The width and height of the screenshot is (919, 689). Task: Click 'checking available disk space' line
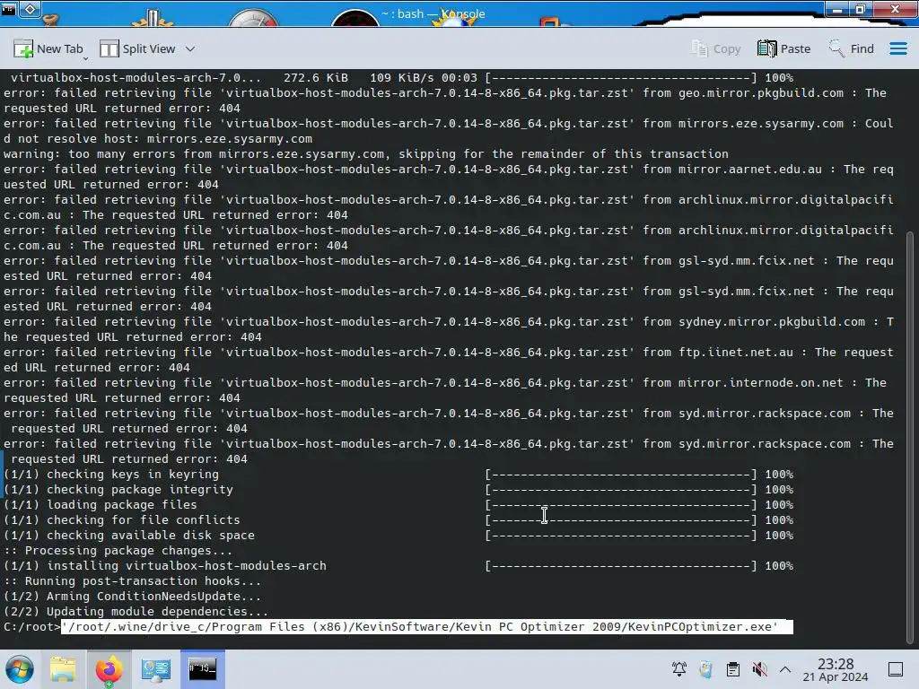398,535
